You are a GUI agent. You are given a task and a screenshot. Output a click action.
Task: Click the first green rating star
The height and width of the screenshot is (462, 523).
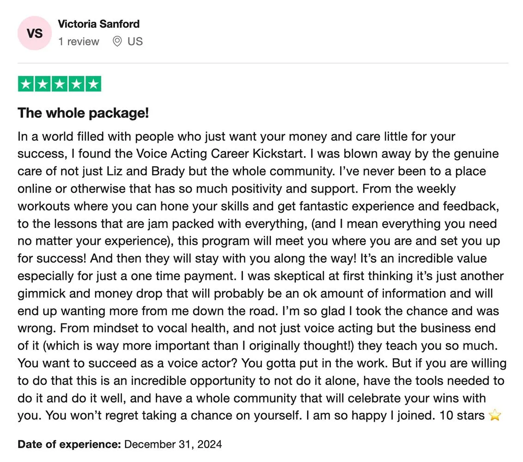(x=26, y=84)
